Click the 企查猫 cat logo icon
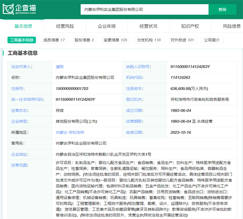The width and height of the screenshot is (243, 219). (8, 9)
